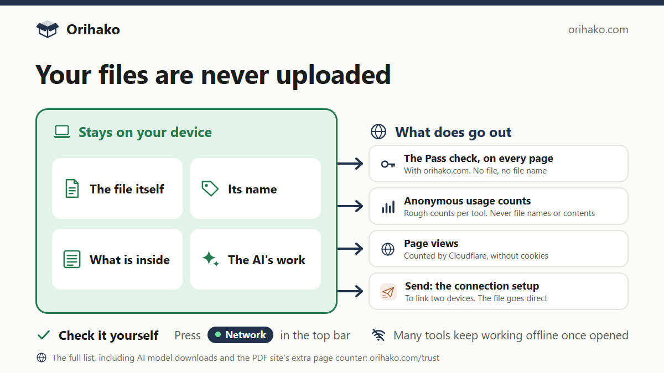
Task: Click the laptop icon beside Stays on your device
Action: [62, 132]
